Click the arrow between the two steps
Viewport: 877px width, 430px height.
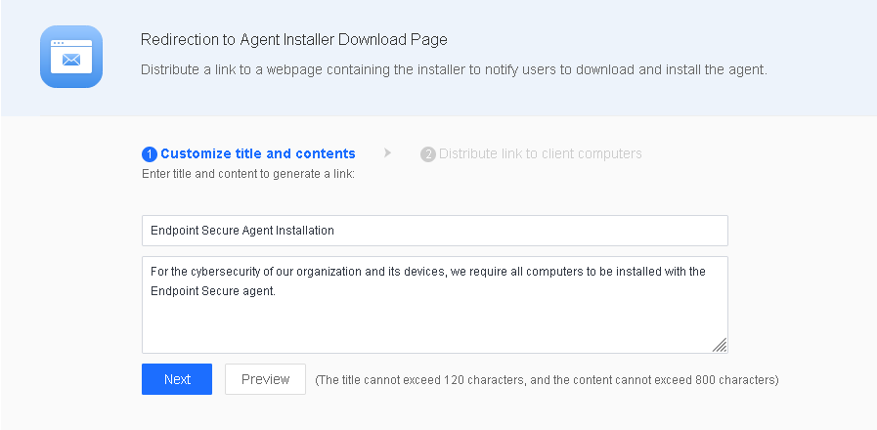(x=388, y=153)
